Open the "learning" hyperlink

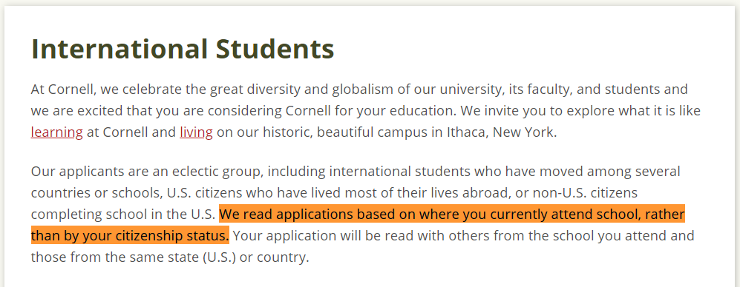click(56, 132)
